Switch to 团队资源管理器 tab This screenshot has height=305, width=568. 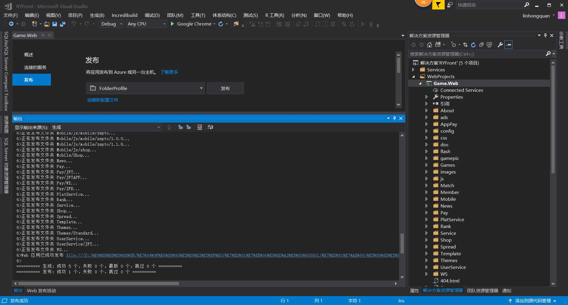483,290
